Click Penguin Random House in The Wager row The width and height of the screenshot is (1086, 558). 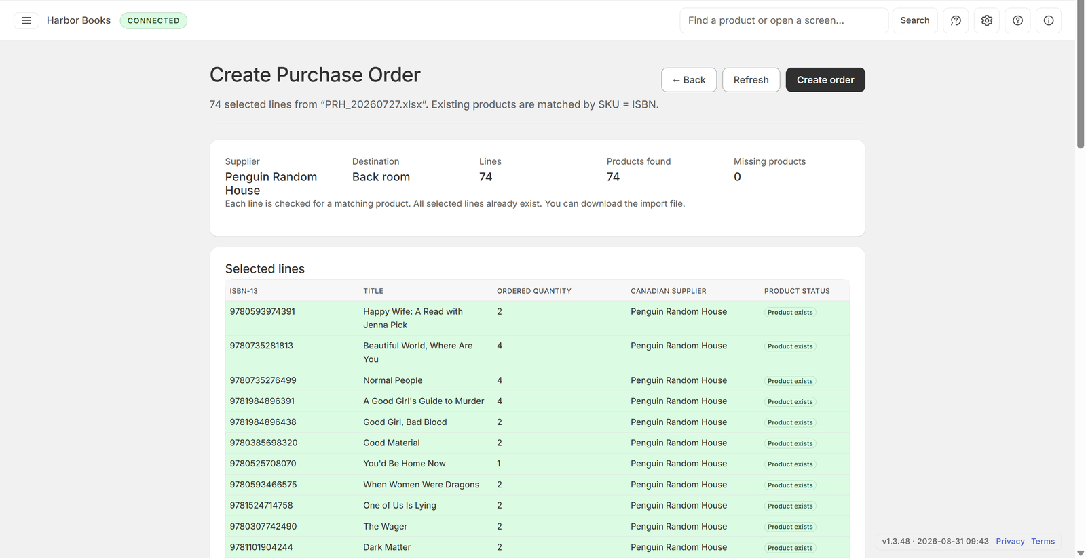[x=679, y=527]
